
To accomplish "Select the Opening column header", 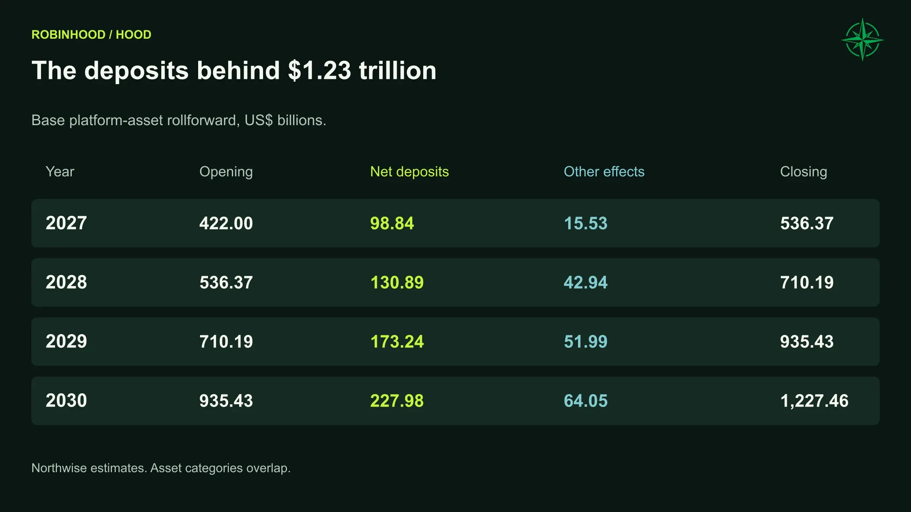I will coord(226,172).
